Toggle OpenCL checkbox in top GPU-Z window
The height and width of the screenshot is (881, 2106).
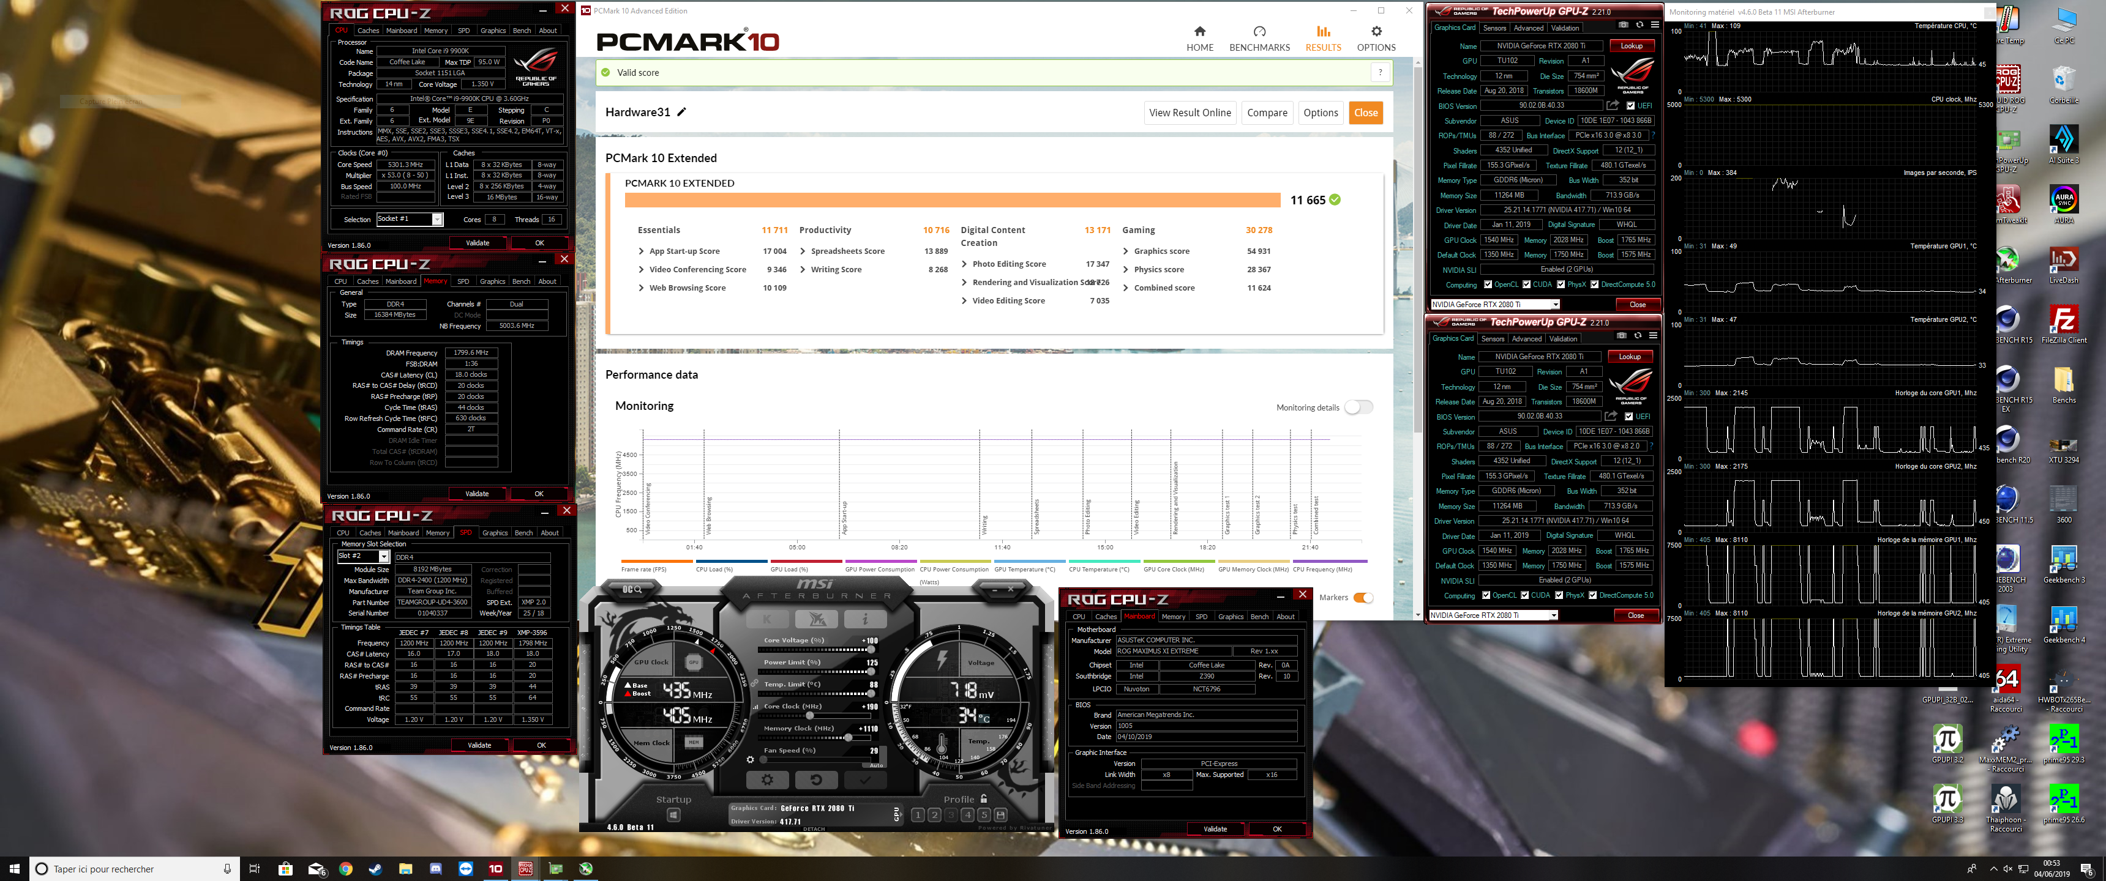(x=1488, y=284)
